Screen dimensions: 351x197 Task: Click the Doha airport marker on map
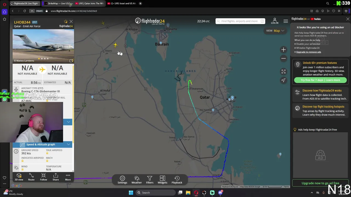coord(232,98)
